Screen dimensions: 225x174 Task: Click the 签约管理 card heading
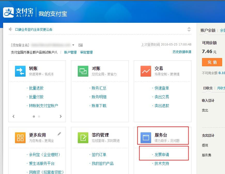pos(100,135)
